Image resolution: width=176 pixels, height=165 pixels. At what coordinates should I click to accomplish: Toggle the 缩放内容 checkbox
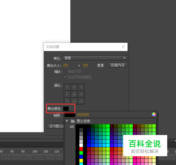(65, 71)
